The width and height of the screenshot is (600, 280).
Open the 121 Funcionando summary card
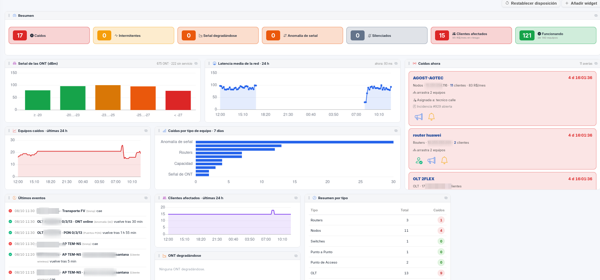(556, 35)
